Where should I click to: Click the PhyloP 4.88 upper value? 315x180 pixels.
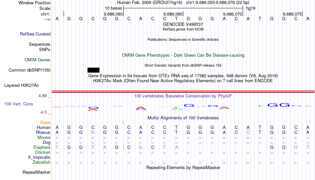pyautogui.click(x=42, y=96)
